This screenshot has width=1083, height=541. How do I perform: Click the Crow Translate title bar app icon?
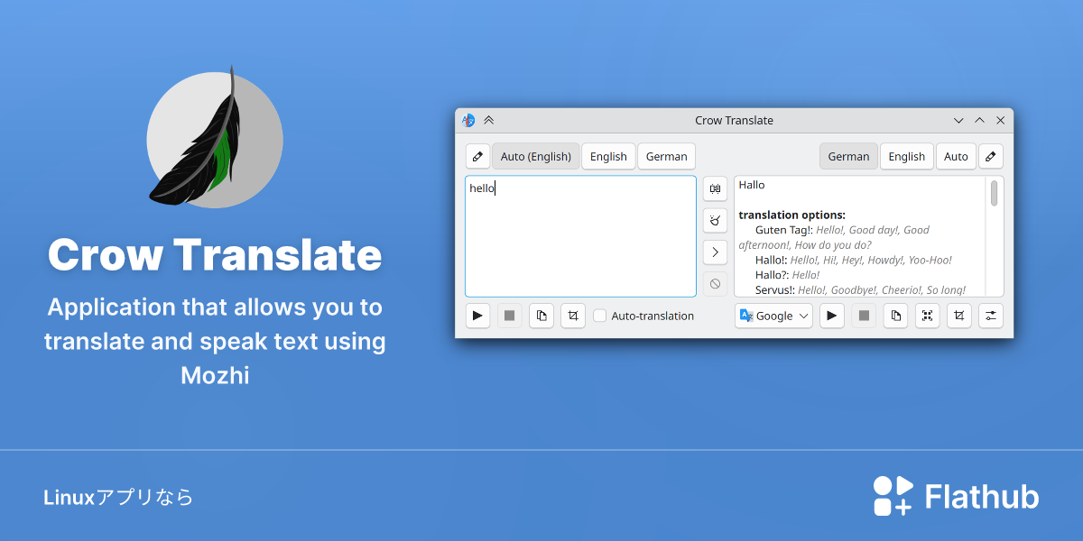468,120
